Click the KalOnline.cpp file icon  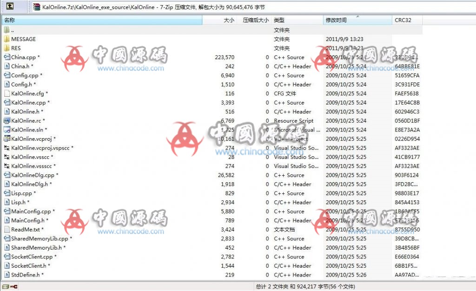click(x=7, y=103)
